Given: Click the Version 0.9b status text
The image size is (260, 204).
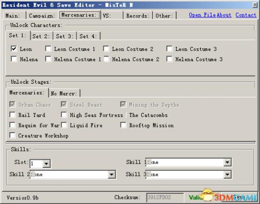Looking at the screenshot, I should pos(23,198).
